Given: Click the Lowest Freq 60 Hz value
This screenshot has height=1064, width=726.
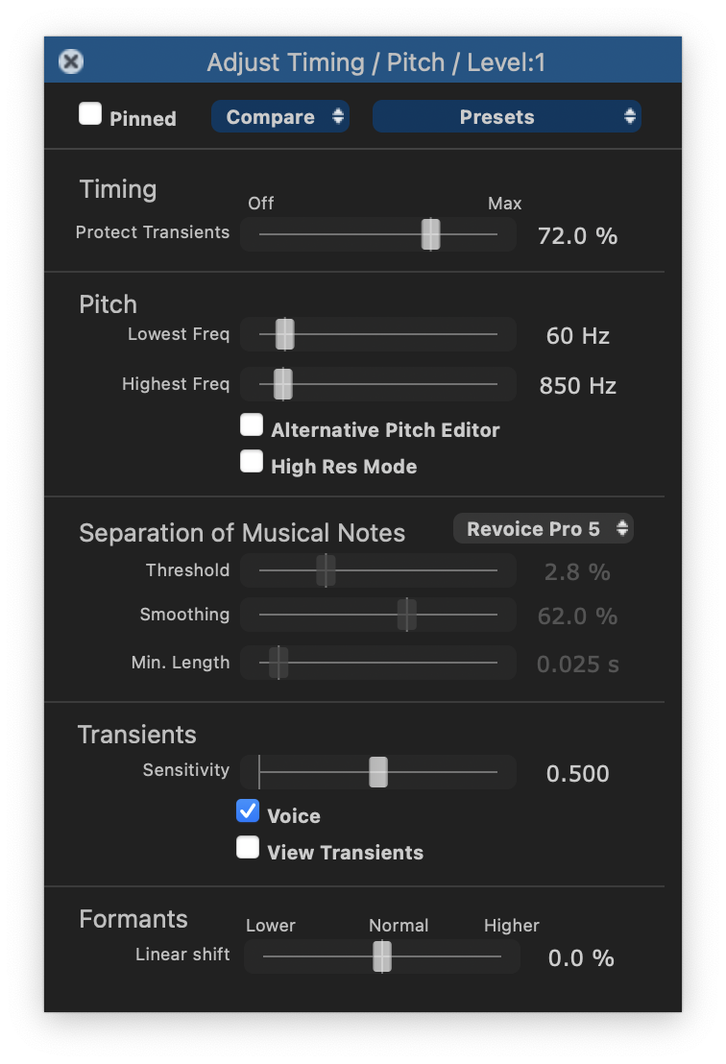Looking at the screenshot, I should click(x=577, y=336).
